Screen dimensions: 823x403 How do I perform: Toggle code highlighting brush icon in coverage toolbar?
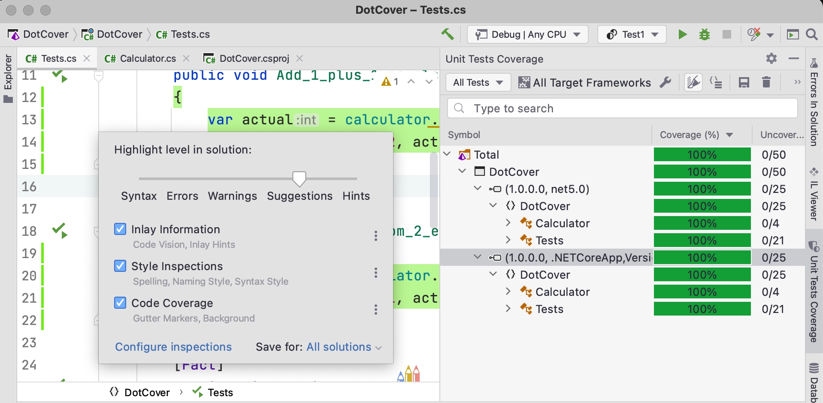pos(693,82)
